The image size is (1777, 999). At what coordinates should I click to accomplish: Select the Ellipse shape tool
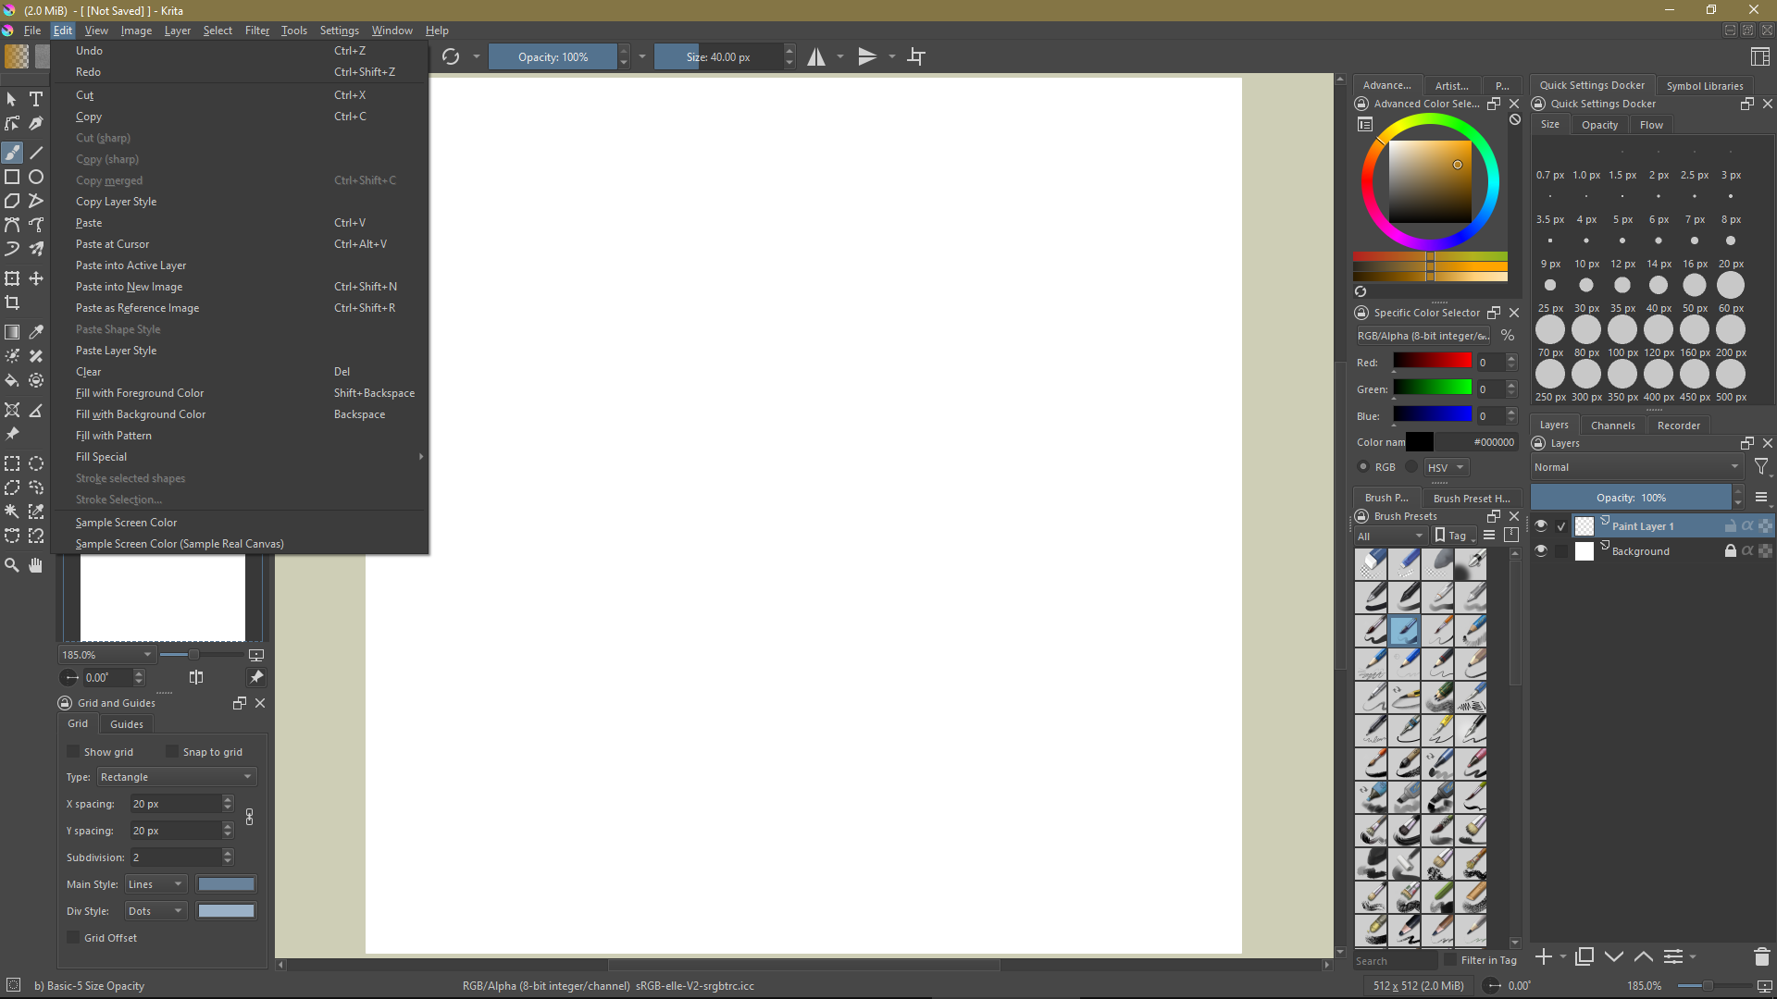36,177
